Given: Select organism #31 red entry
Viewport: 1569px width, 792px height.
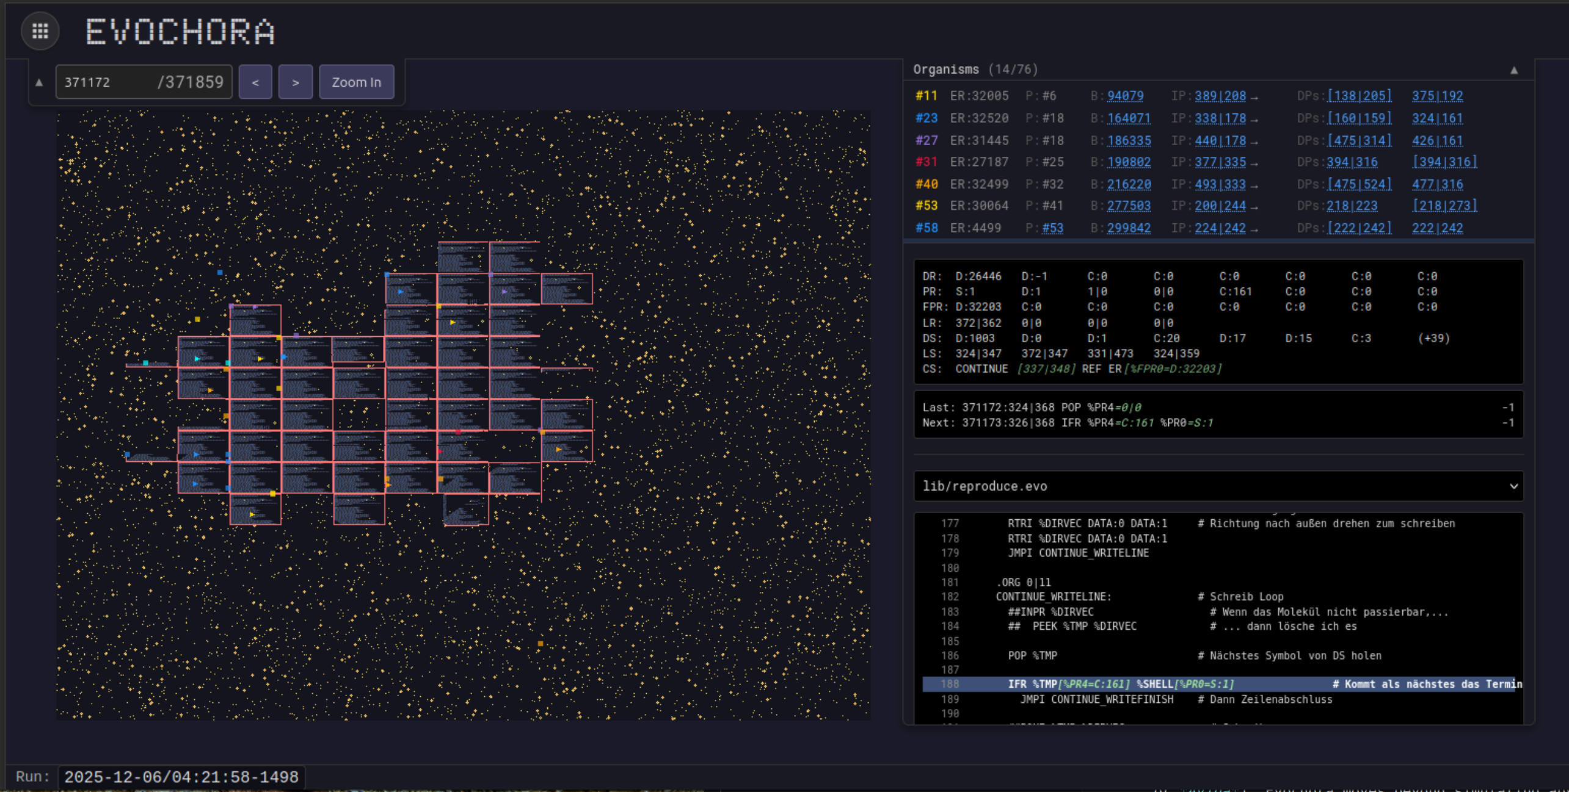Looking at the screenshot, I should coord(926,162).
